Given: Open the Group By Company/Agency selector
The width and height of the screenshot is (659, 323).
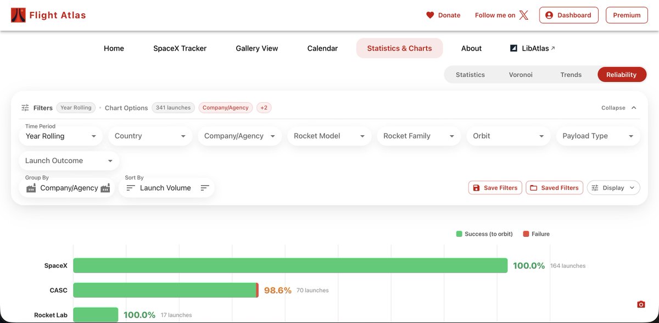Looking at the screenshot, I should (x=67, y=188).
